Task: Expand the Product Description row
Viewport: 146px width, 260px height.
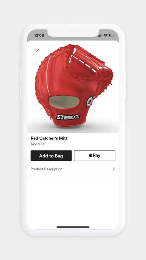Action: [x=73, y=169]
